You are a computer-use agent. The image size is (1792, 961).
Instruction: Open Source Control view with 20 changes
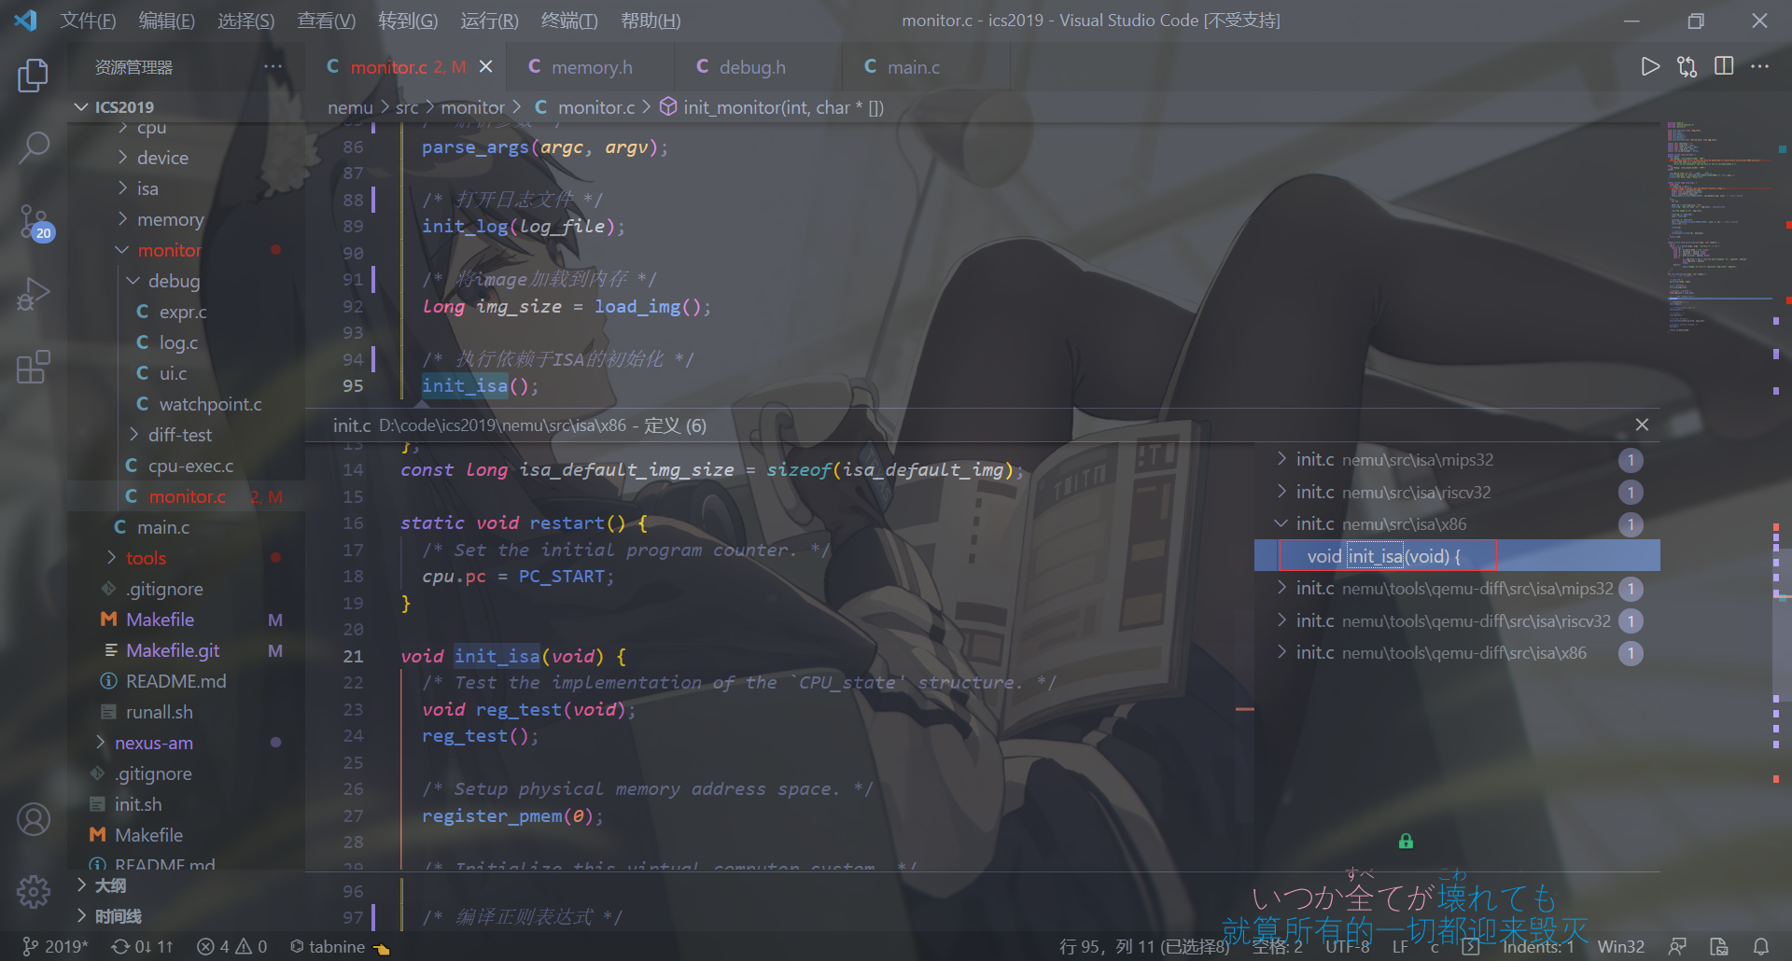coord(35,222)
